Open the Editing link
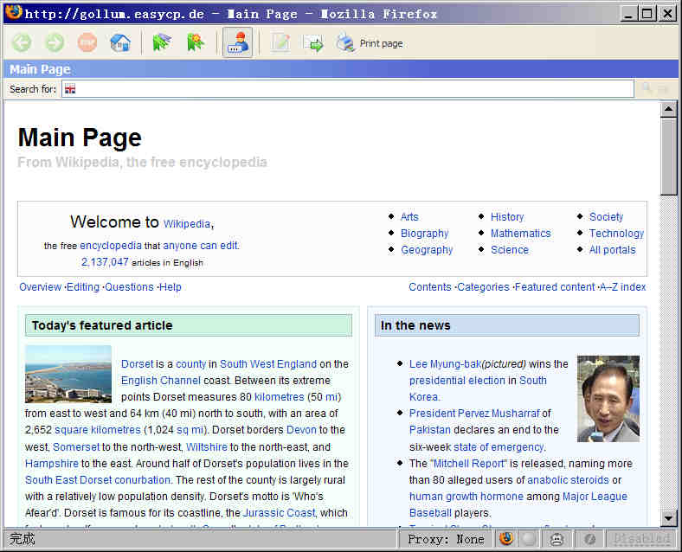This screenshot has width=682, height=552. 83,287
